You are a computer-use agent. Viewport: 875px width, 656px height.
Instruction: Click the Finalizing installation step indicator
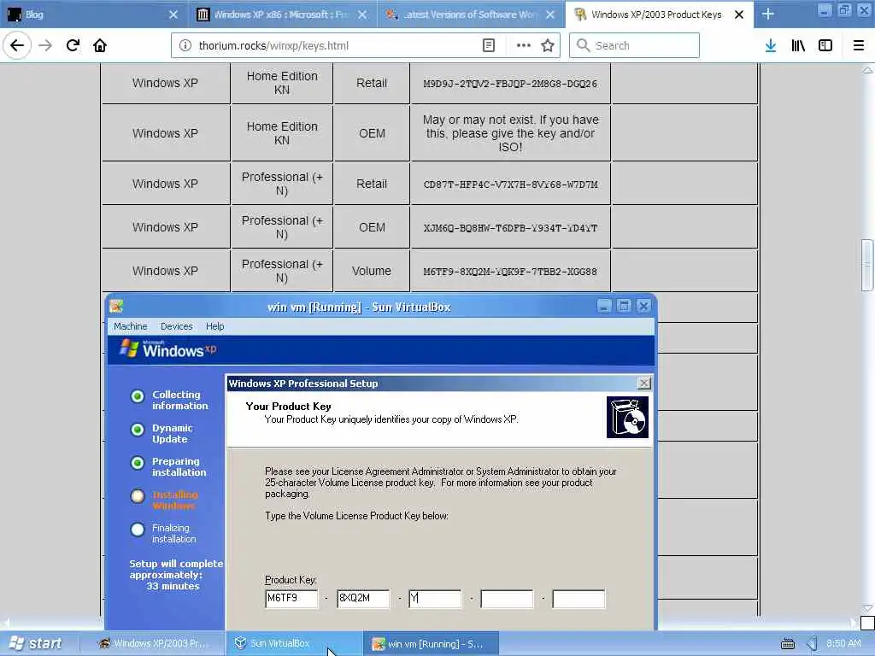[x=138, y=530]
